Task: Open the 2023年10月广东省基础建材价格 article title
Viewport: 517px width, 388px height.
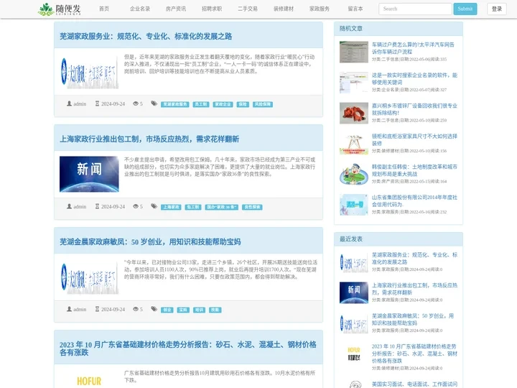Action: pyautogui.click(x=188, y=348)
